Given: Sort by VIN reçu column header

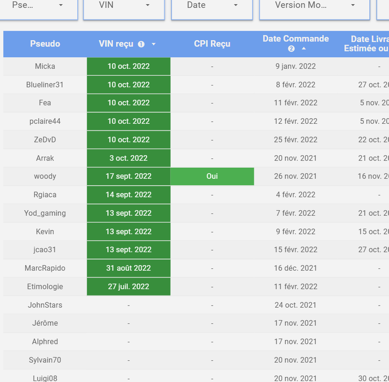Looking at the screenshot, I should coord(116,44).
